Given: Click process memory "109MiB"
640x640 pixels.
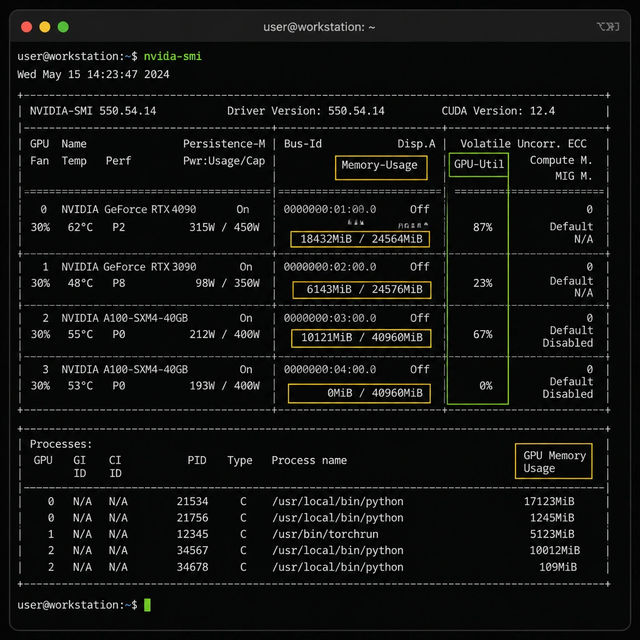Looking at the screenshot, I should tap(558, 567).
